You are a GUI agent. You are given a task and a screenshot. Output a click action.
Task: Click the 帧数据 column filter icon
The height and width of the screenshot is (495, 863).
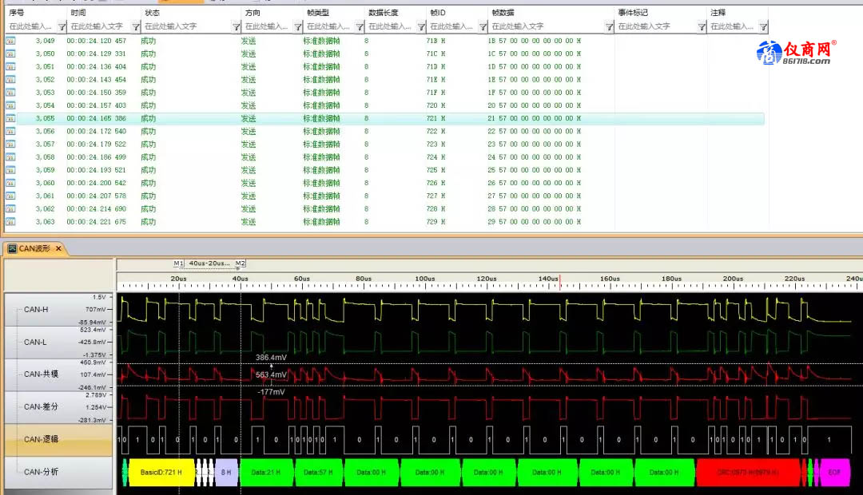[609, 27]
